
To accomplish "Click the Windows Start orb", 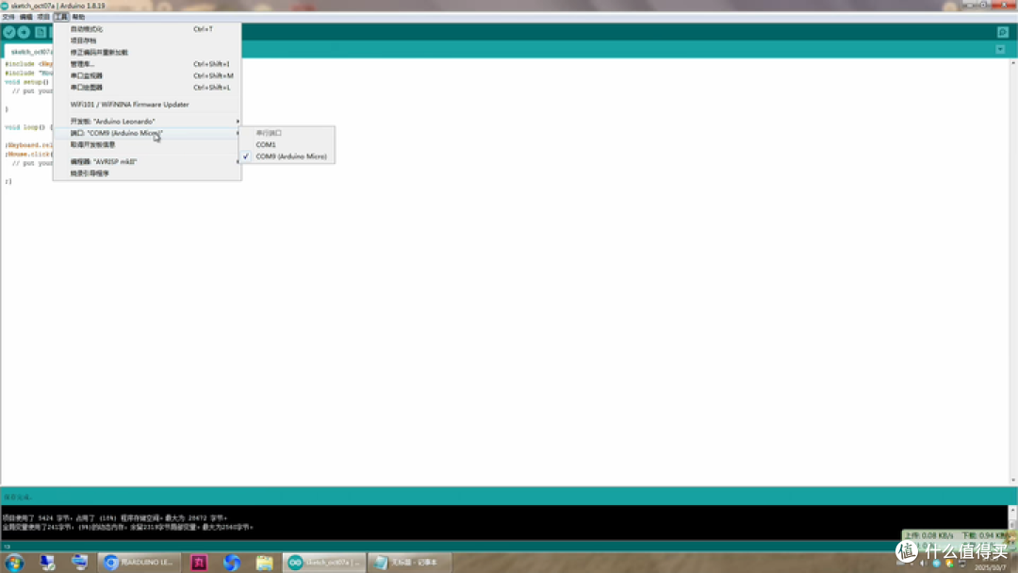I will [x=14, y=562].
